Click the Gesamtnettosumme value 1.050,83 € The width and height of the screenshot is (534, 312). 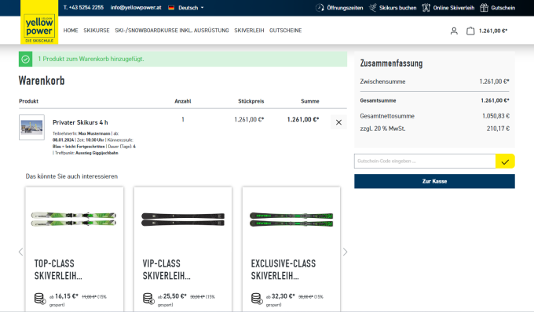click(496, 116)
